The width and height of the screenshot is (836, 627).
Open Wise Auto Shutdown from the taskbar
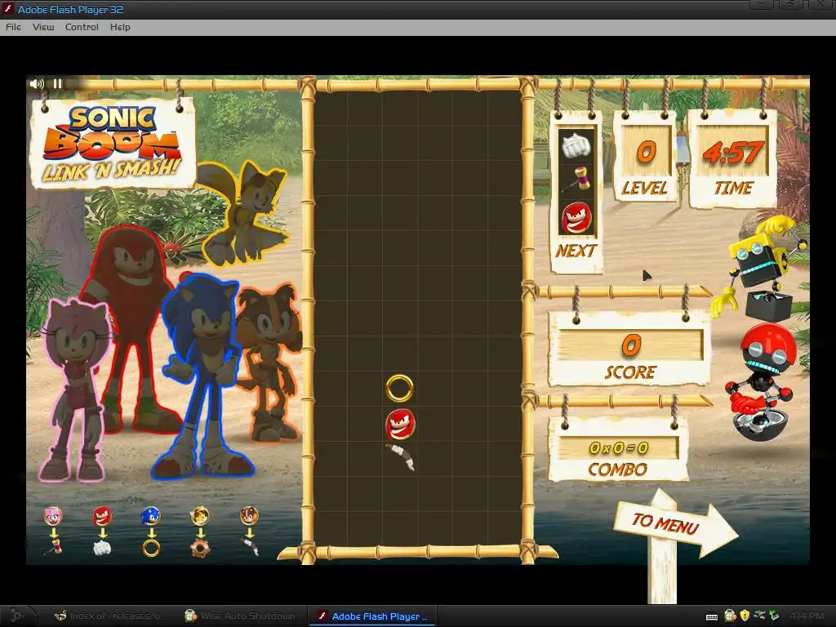240,616
